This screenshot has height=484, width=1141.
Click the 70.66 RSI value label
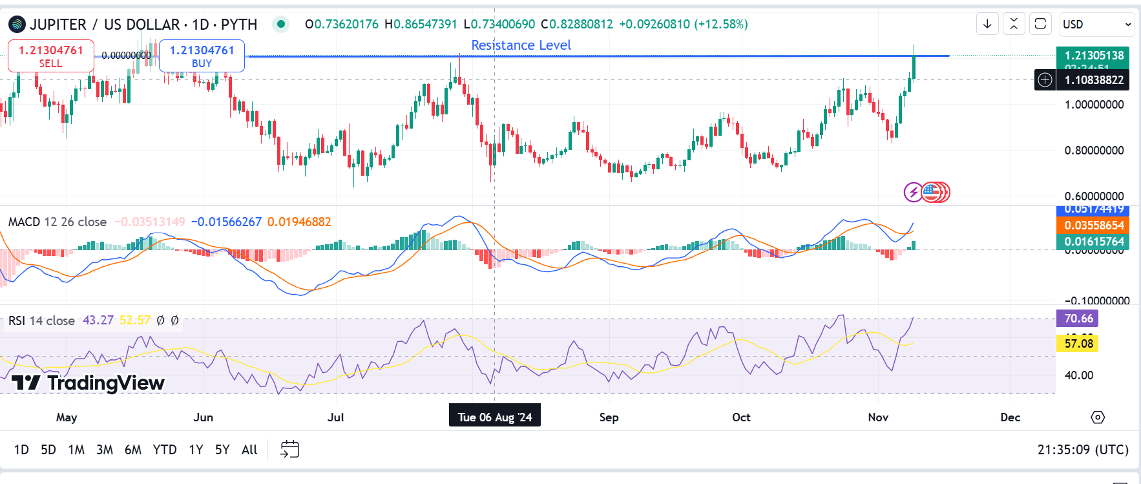click(x=1078, y=319)
